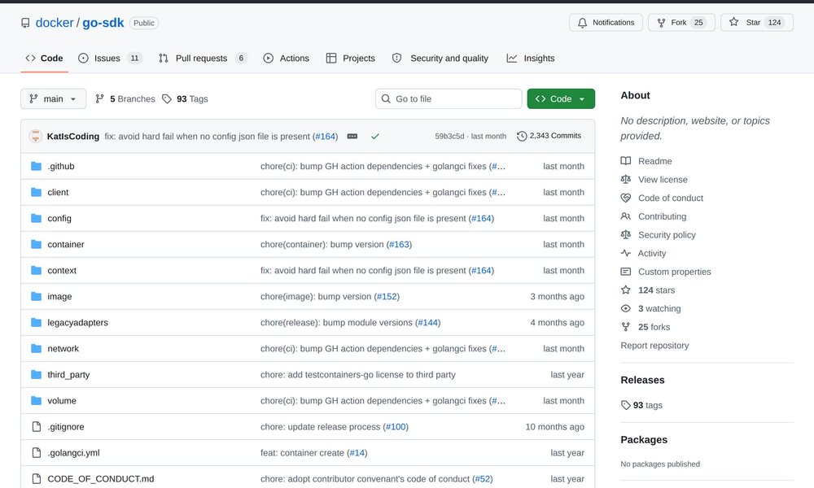Screen dimensions: 814x488
Task: Click the Issues tab circle-dot icon
Action: coord(83,58)
